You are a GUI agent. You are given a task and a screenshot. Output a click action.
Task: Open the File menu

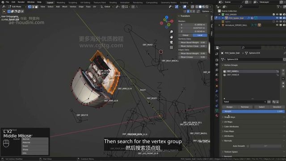pos(7,2)
